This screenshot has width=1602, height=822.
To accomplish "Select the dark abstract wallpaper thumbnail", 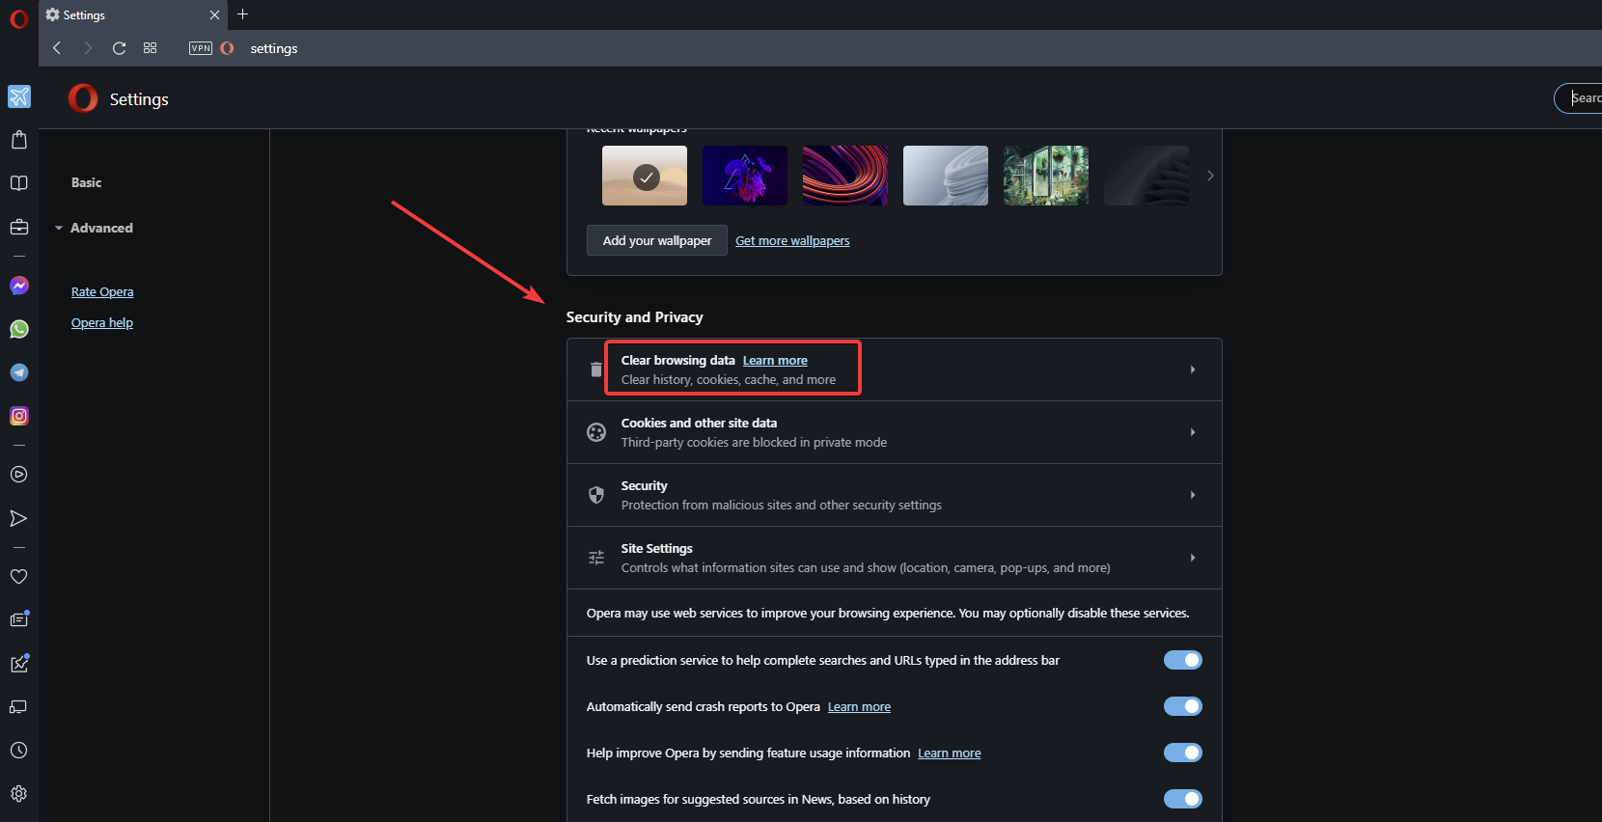I will pos(1146,176).
